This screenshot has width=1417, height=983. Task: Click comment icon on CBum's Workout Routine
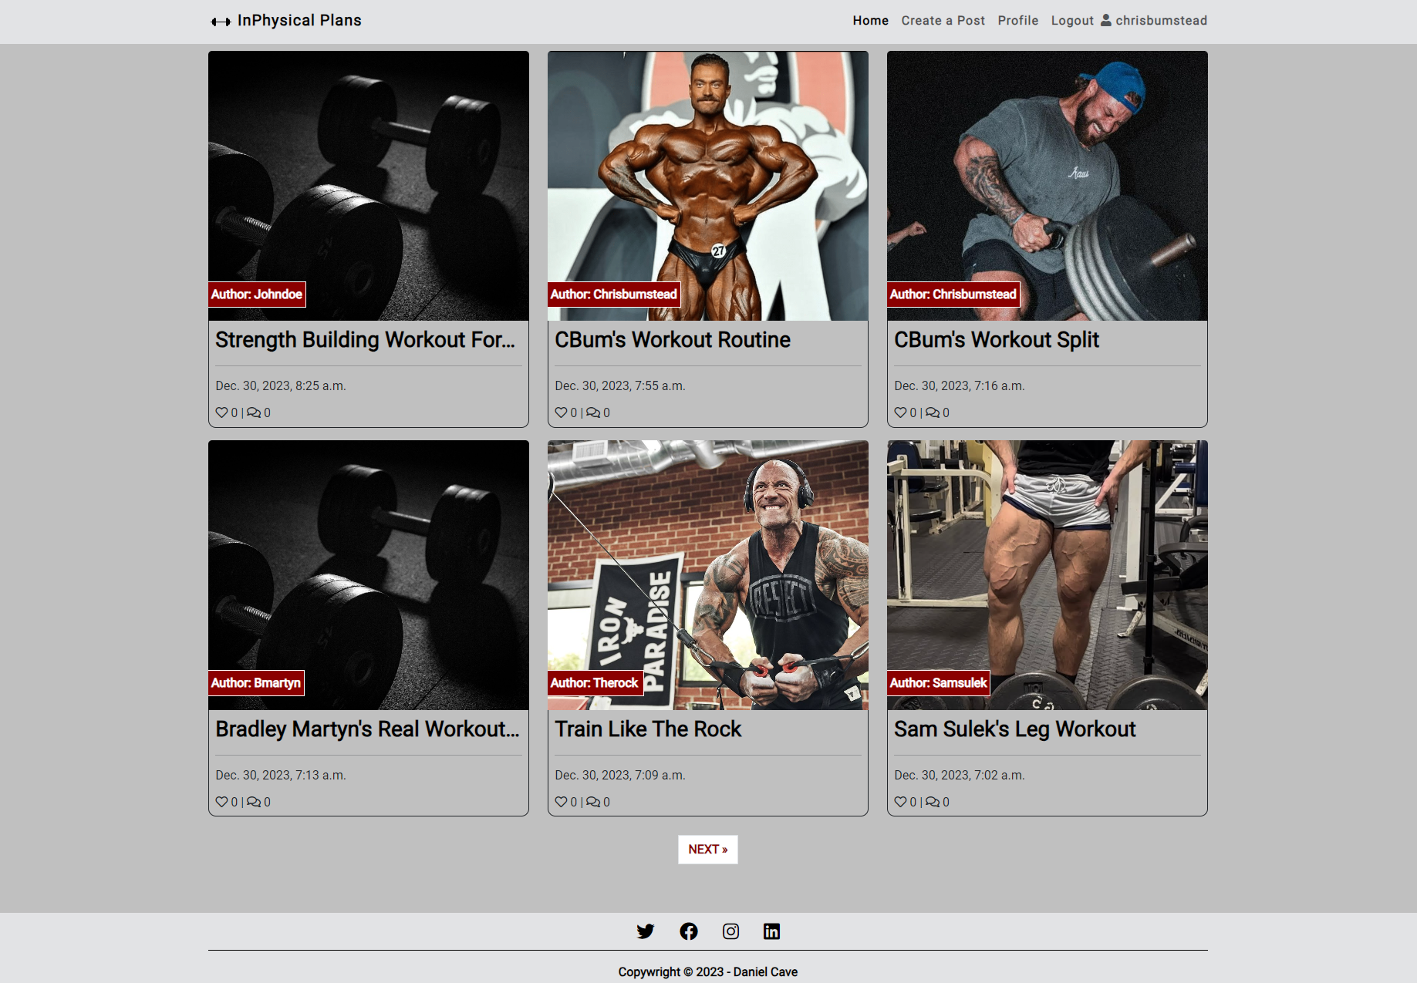593,412
